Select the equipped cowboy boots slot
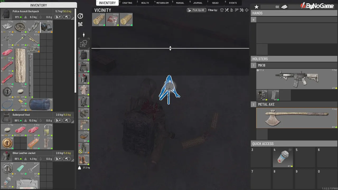The image size is (338, 190). 84,160
